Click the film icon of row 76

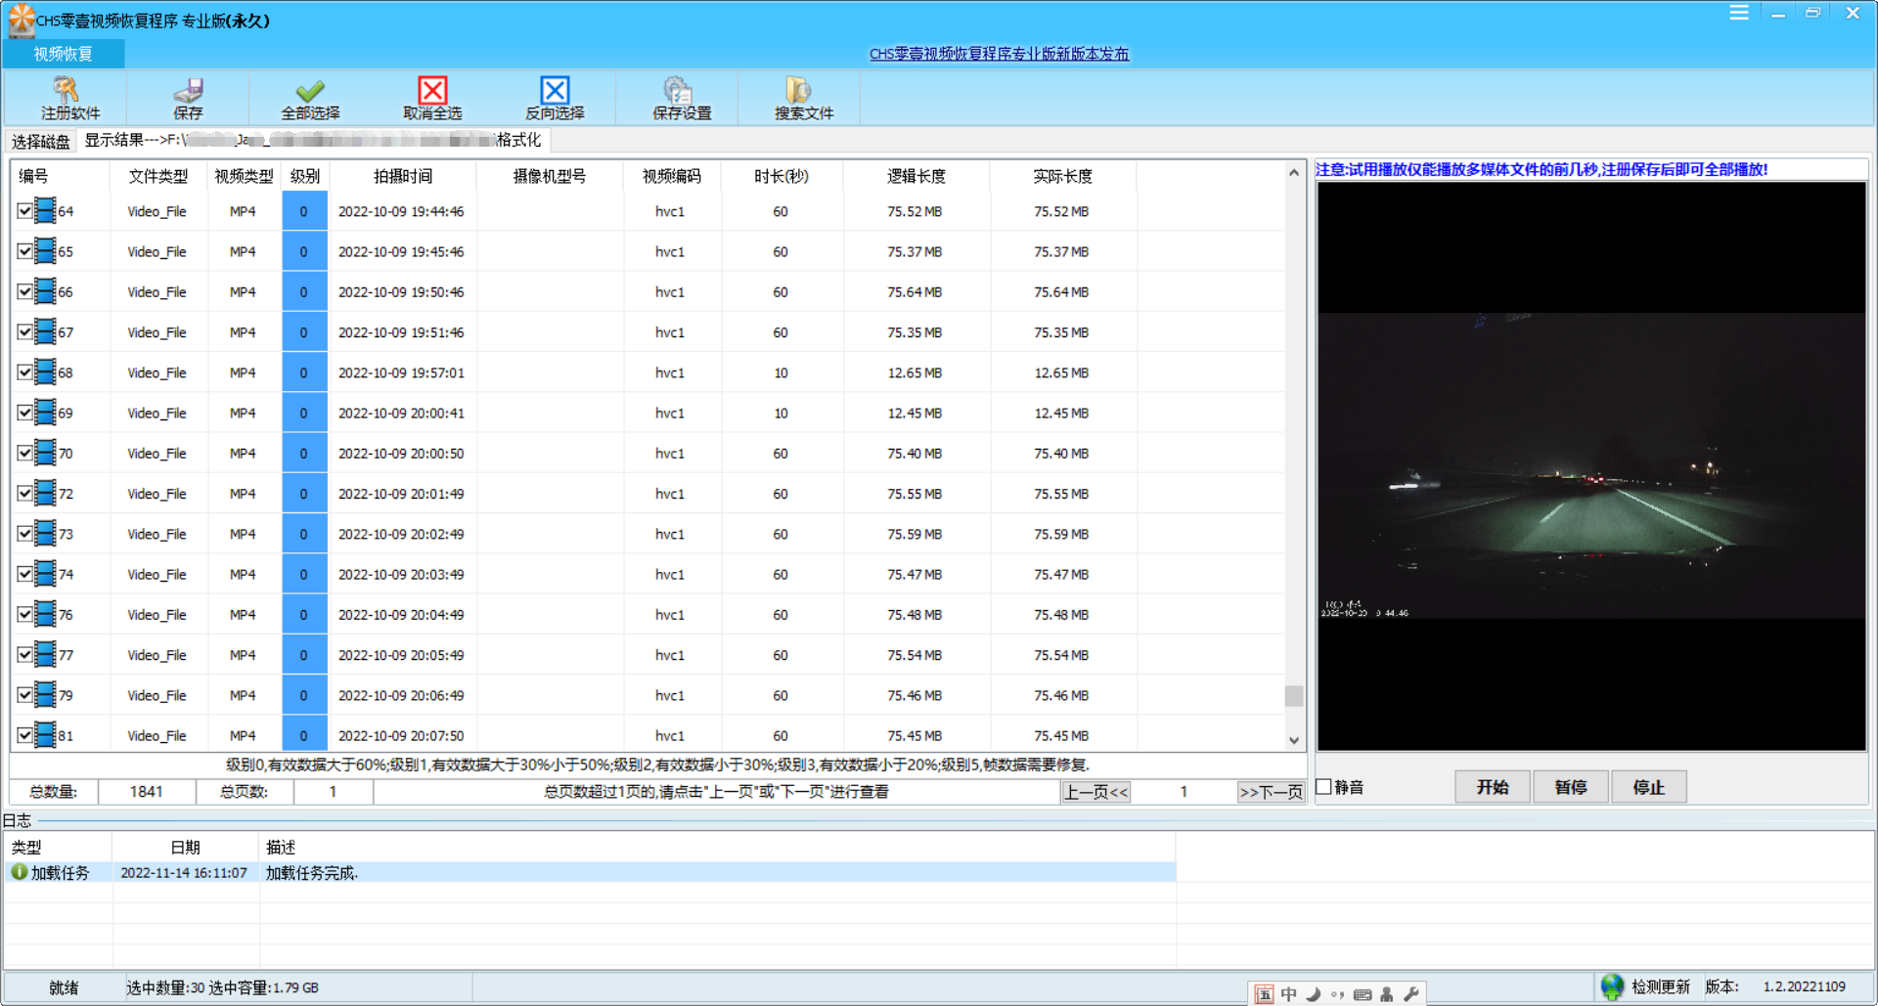point(45,614)
